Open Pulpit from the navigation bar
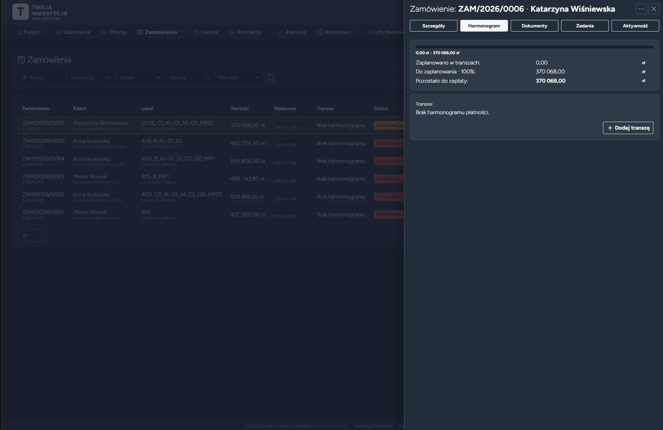 point(28,32)
